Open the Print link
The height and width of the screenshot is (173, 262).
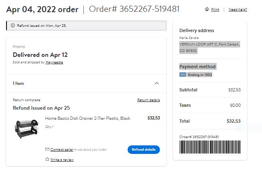point(215,9)
